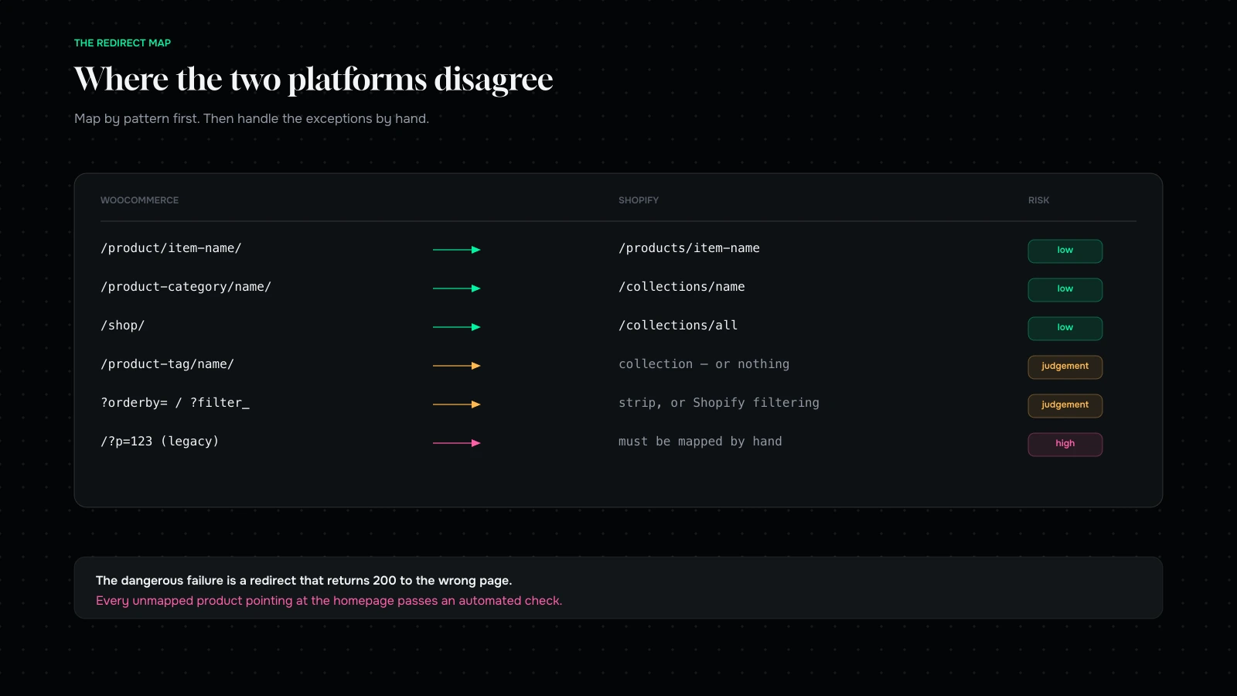Image resolution: width=1237 pixels, height=696 pixels.
Task: Click the high risk badge
Action: tap(1065, 444)
